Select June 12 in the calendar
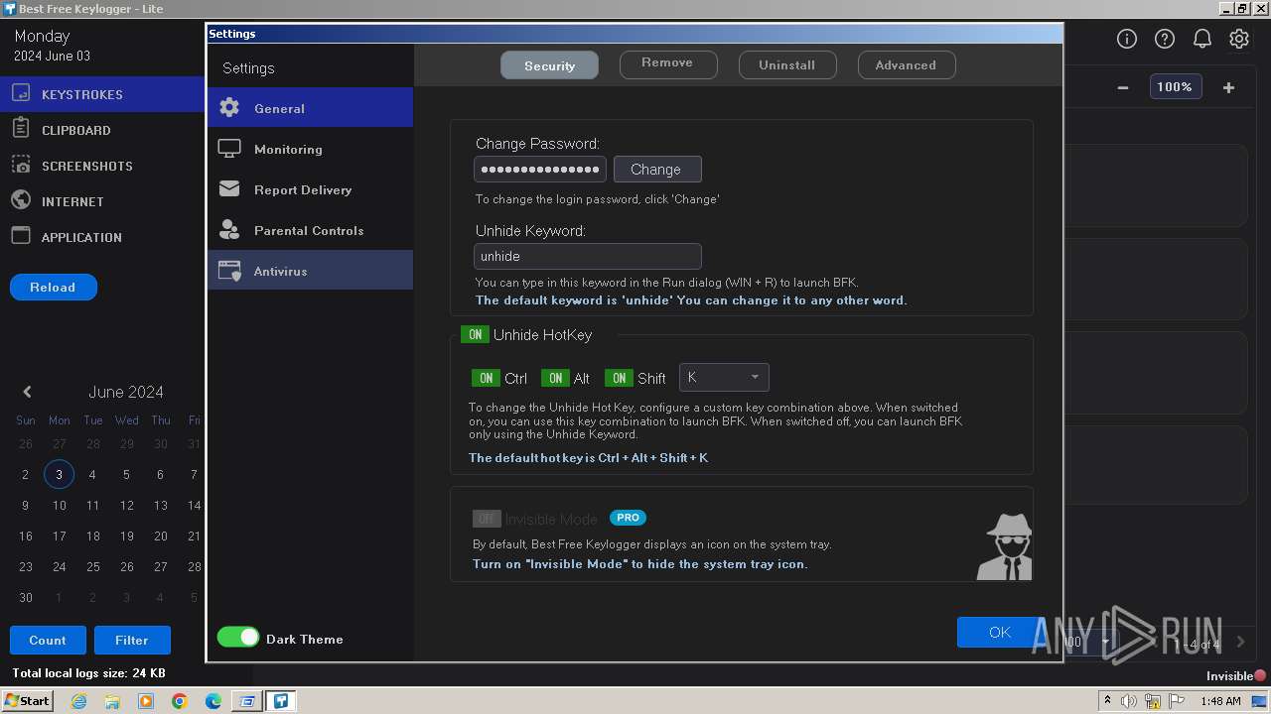The width and height of the screenshot is (1271, 714). tap(126, 505)
